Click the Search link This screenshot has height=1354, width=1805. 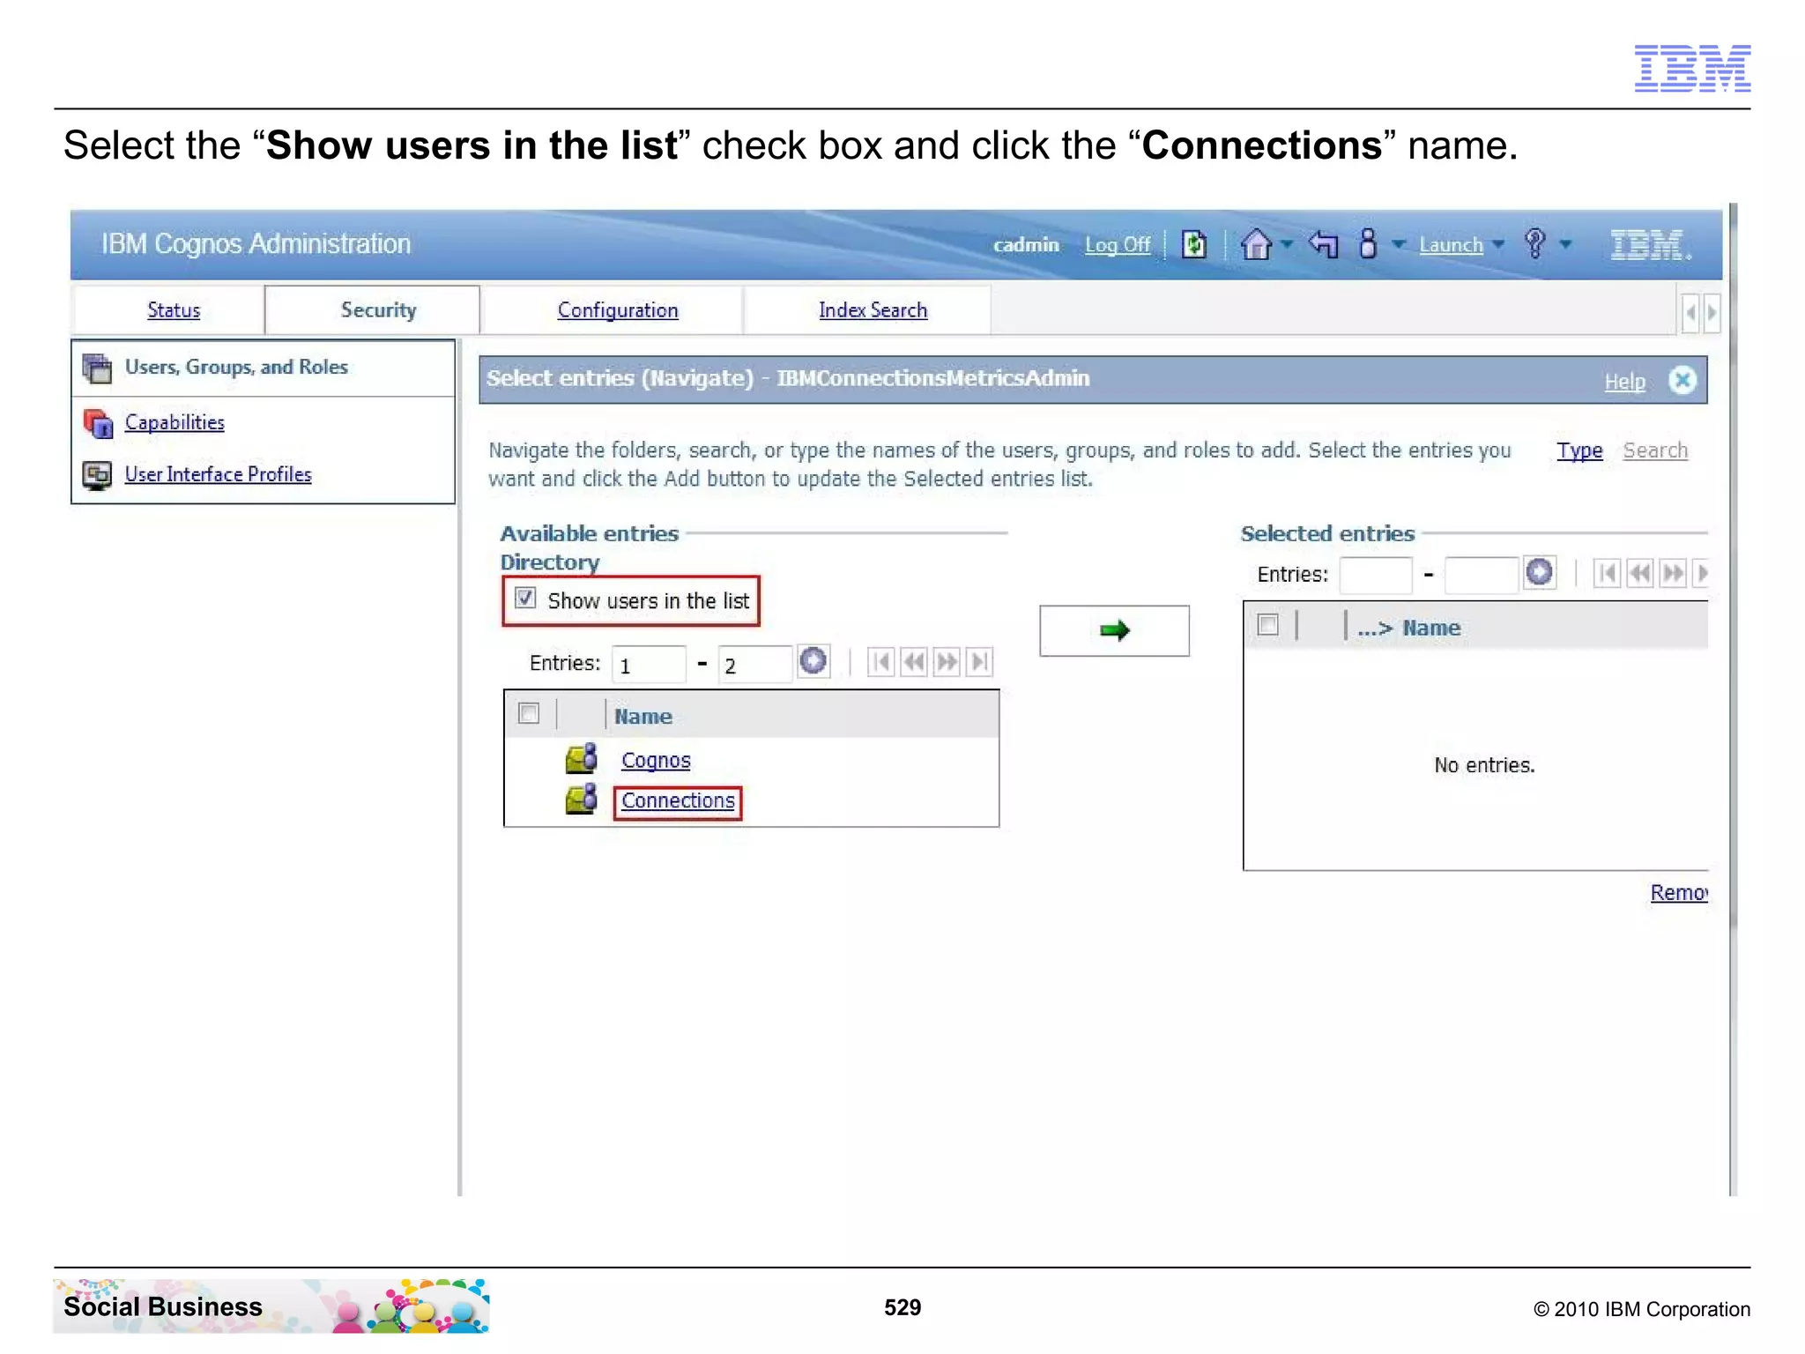(x=1655, y=450)
